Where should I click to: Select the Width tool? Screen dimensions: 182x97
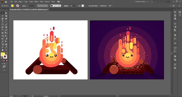click(2, 33)
